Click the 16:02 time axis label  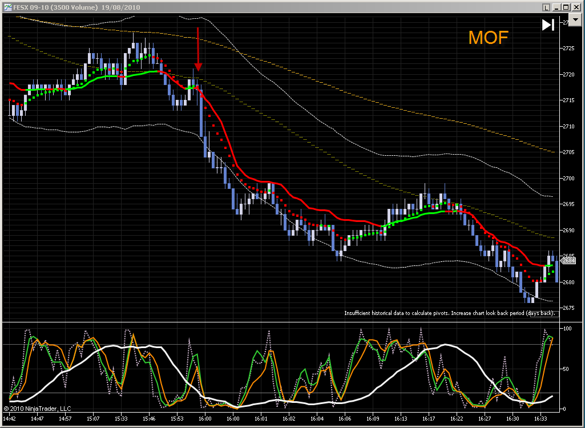(x=289, y=419)
